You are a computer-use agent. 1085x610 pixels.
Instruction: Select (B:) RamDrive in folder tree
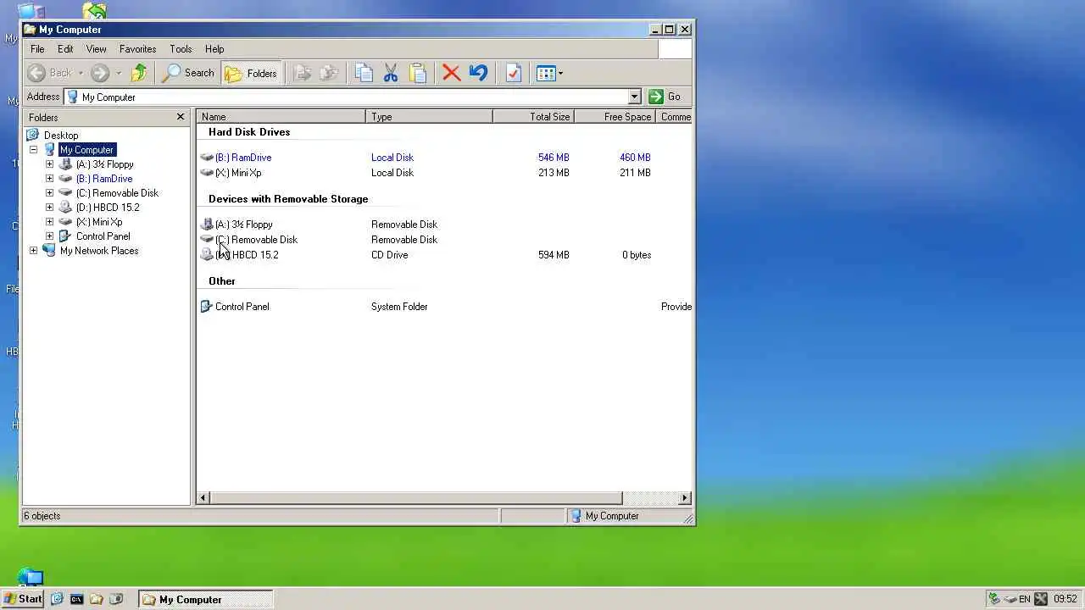point(104,179)
